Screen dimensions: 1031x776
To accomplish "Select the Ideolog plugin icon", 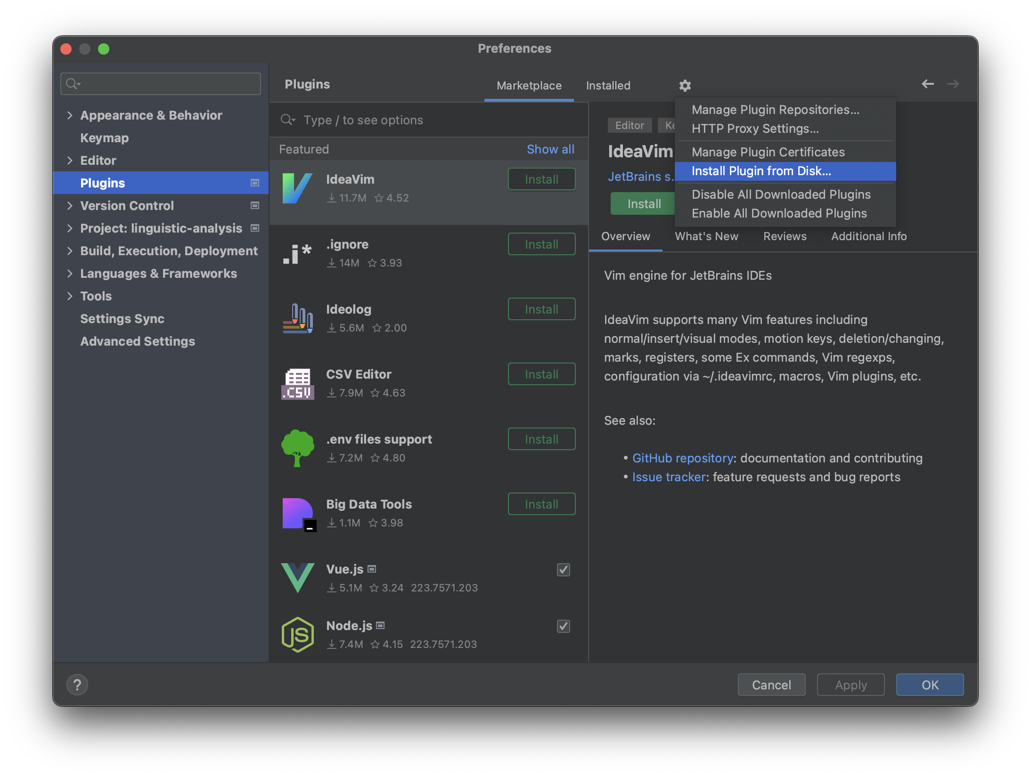I will tap(297, 318).
